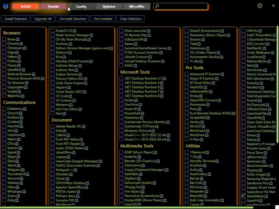Screen dimensions: 279x209
Task: Open help link next to Nmap
Action: click(201, 96)
